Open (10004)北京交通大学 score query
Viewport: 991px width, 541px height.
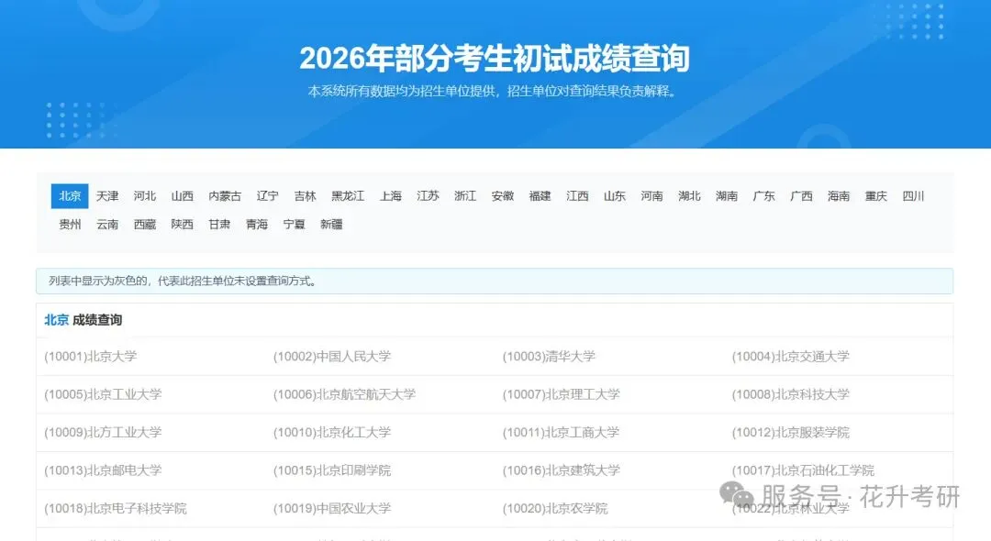coord(790,357)
